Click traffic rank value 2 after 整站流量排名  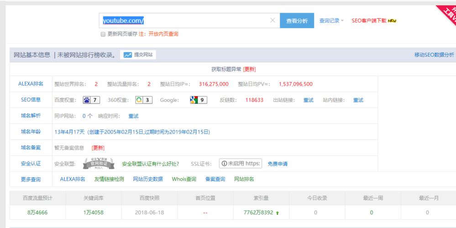(x=149, y=84)
